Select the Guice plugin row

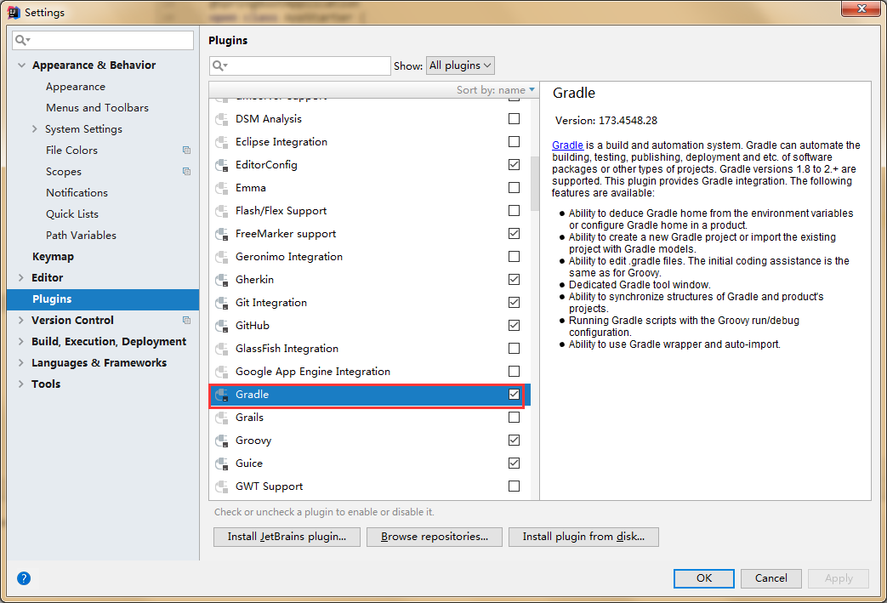(370, 464)
